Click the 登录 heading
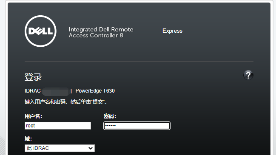Image resolution: width=276 pixels, height=155 pixels. [33, 77]
